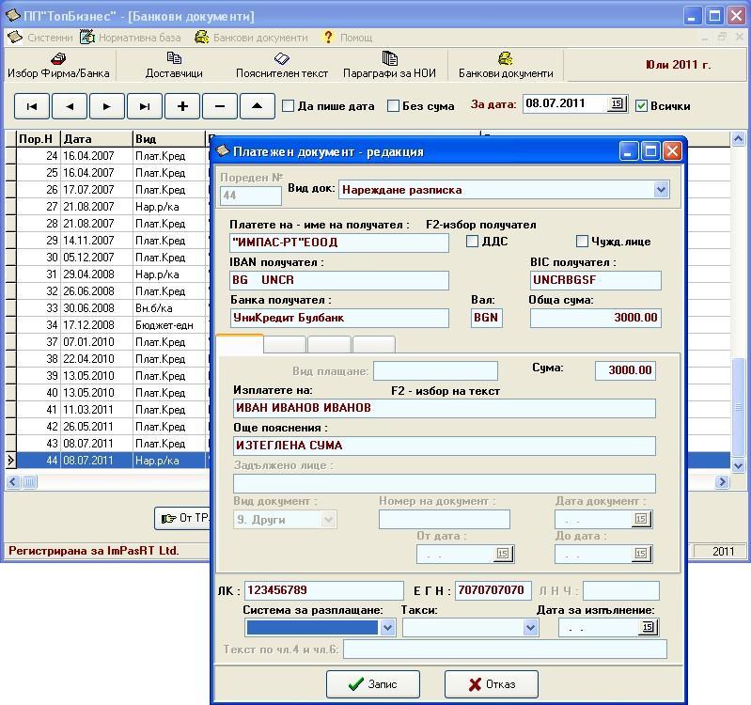This screenshot has height=705, width=751.
Task: Click the dialog title bar icon
Action: [x=223, y=151]
